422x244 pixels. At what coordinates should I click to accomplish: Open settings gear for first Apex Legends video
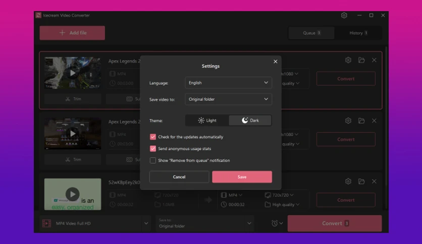(348, 60)
